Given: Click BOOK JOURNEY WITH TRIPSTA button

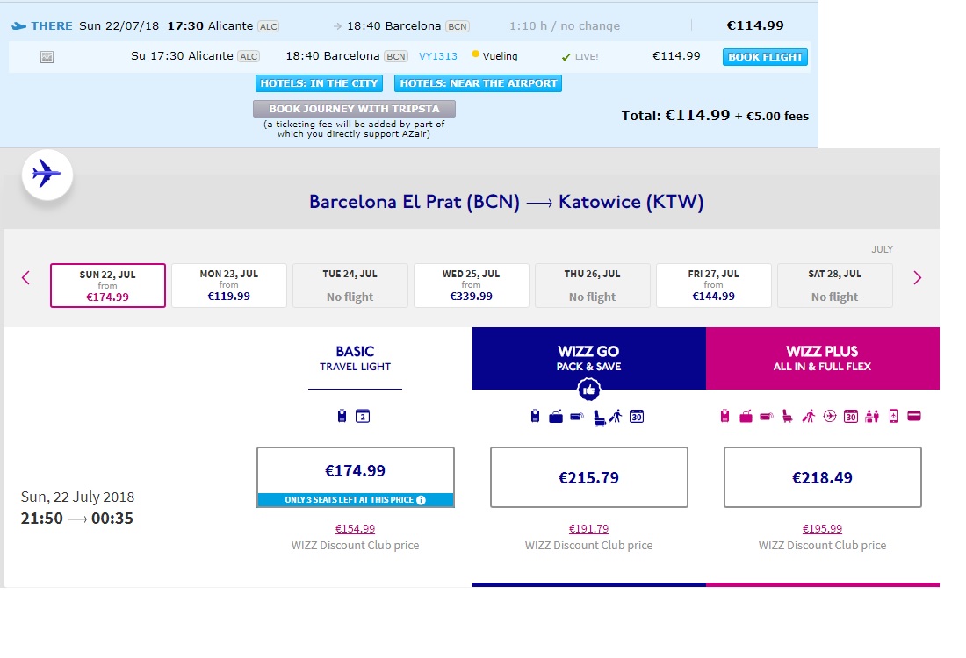Looking at the screenshot, I should point(354,109).
